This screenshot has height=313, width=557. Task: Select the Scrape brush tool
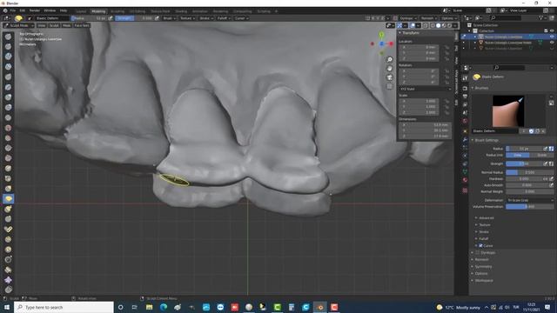click(x=8, y=158)
